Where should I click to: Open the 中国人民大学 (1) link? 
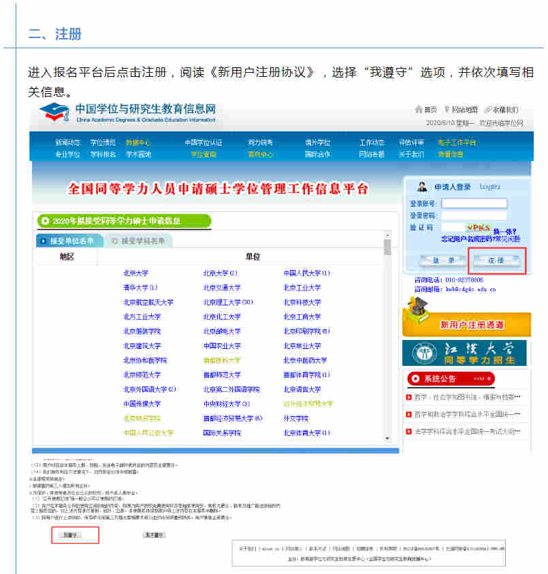306,273
